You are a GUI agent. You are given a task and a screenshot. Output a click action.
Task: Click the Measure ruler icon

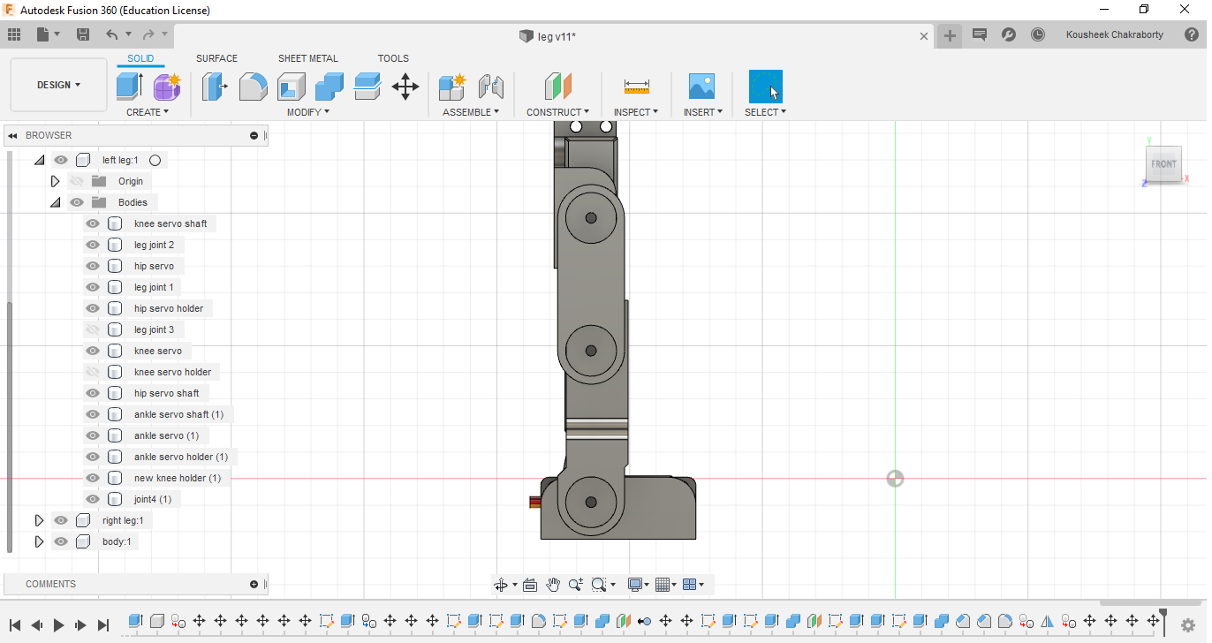click(636, 87)
